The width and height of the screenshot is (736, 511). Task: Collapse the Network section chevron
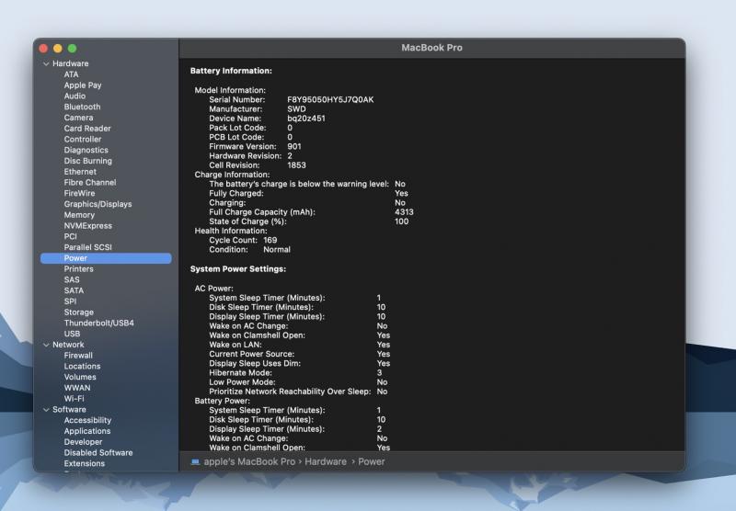click(46, 345)
